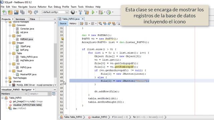
Task: Collapse the VO package node
Action: point(10,64)
